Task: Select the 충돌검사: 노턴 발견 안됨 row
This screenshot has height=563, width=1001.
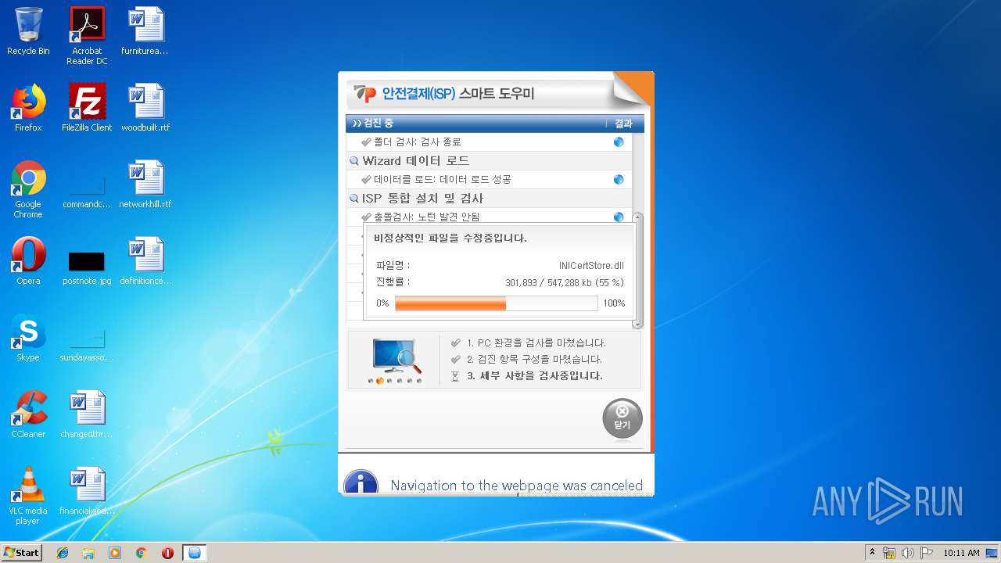Action: (x=489, y=217)
